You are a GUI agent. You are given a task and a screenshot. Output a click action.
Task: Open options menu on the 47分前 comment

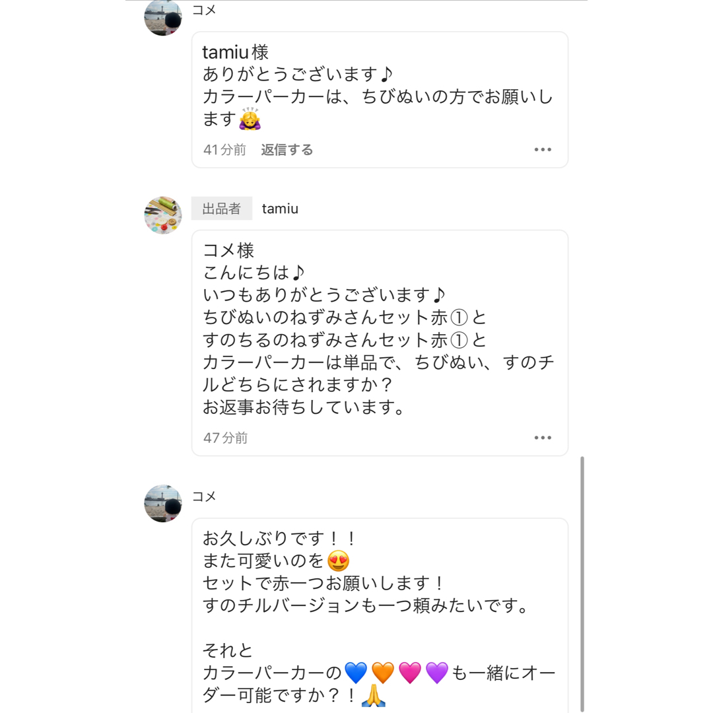pyautogui.click(x=543, y=438)
